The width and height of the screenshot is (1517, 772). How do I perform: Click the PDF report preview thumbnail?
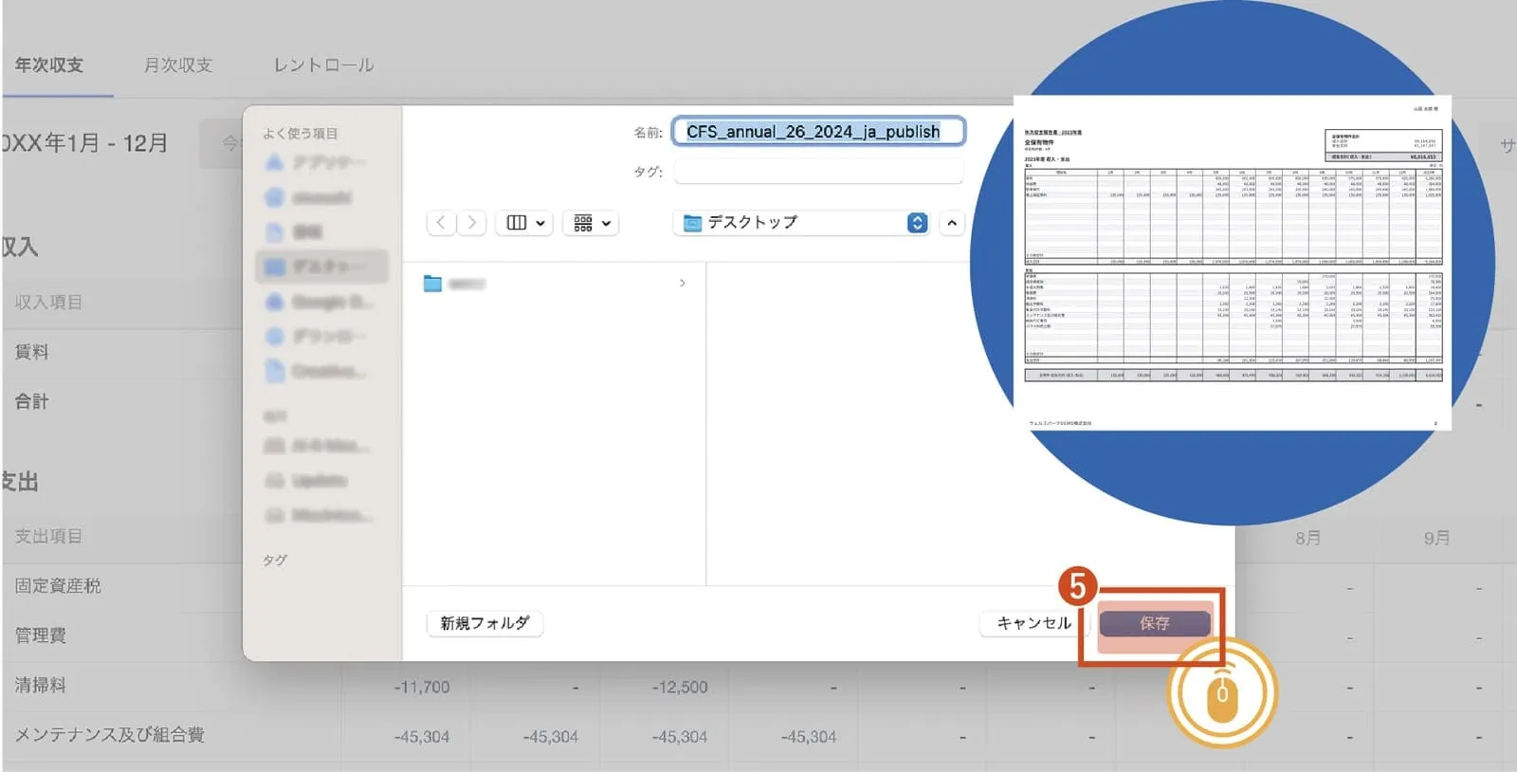1233,263
